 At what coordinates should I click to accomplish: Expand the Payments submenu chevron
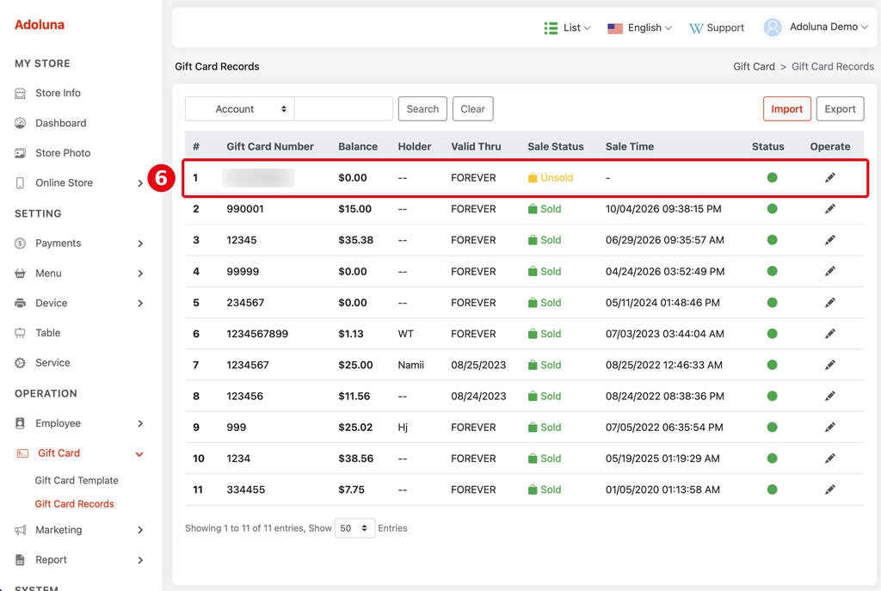pos(140,243)
